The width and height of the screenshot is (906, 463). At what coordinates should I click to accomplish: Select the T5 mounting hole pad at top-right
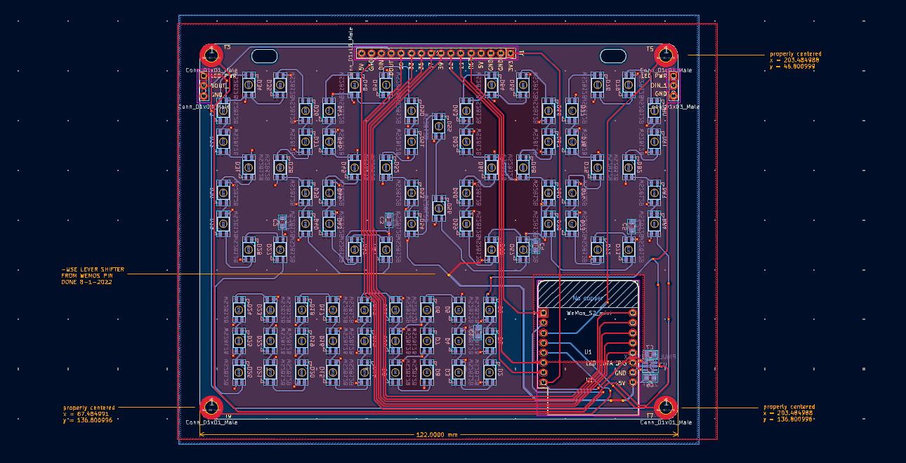665,55
